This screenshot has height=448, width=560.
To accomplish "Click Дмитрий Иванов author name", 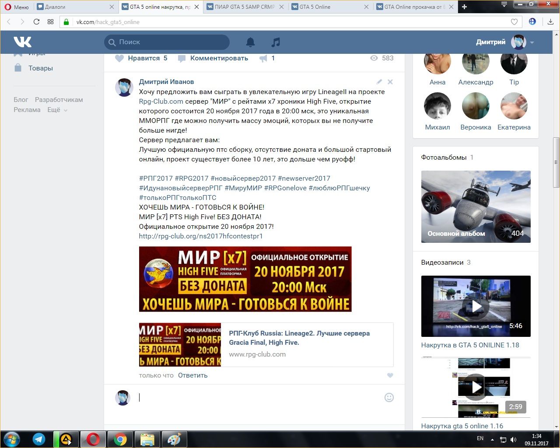I will pyautogui.click(x=166, y=82).
